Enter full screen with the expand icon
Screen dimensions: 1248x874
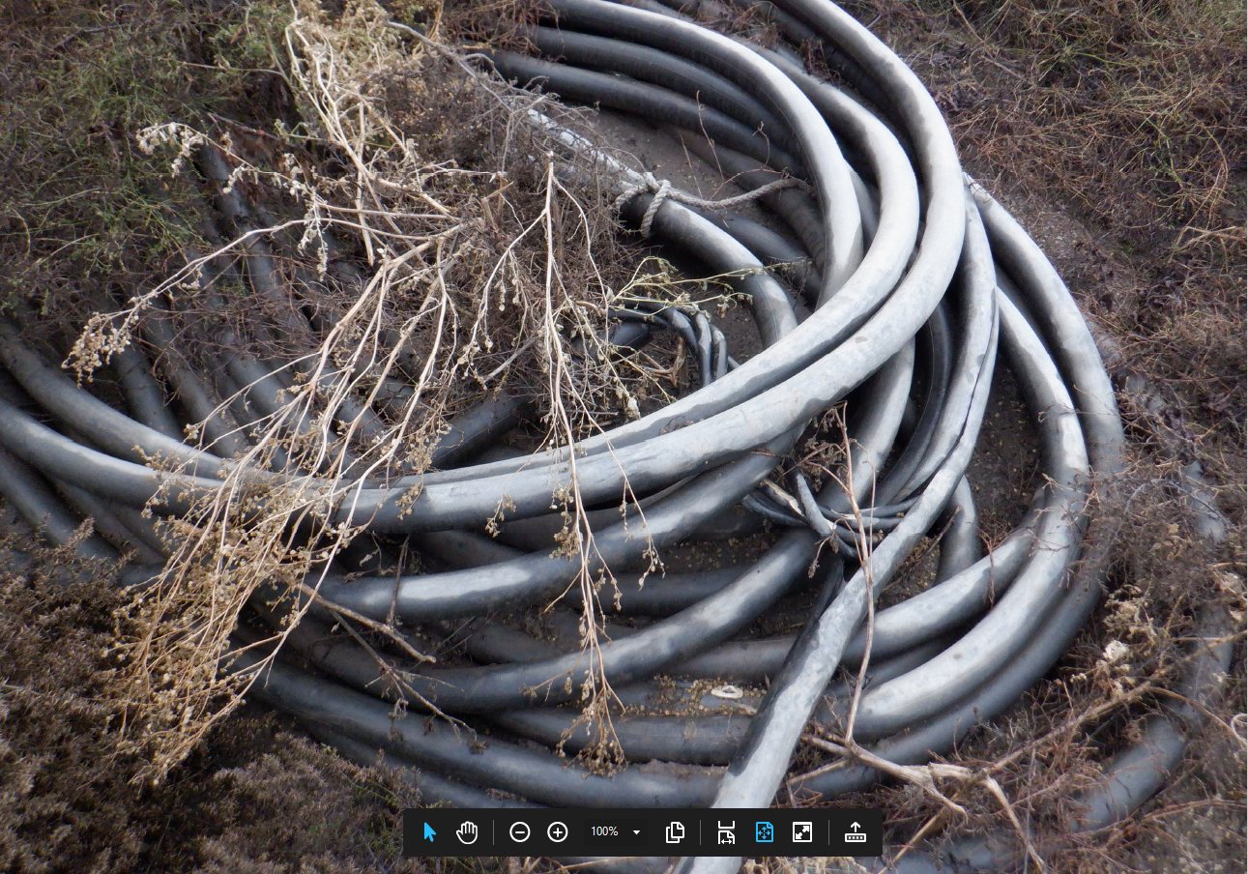(x=802, y=832)
